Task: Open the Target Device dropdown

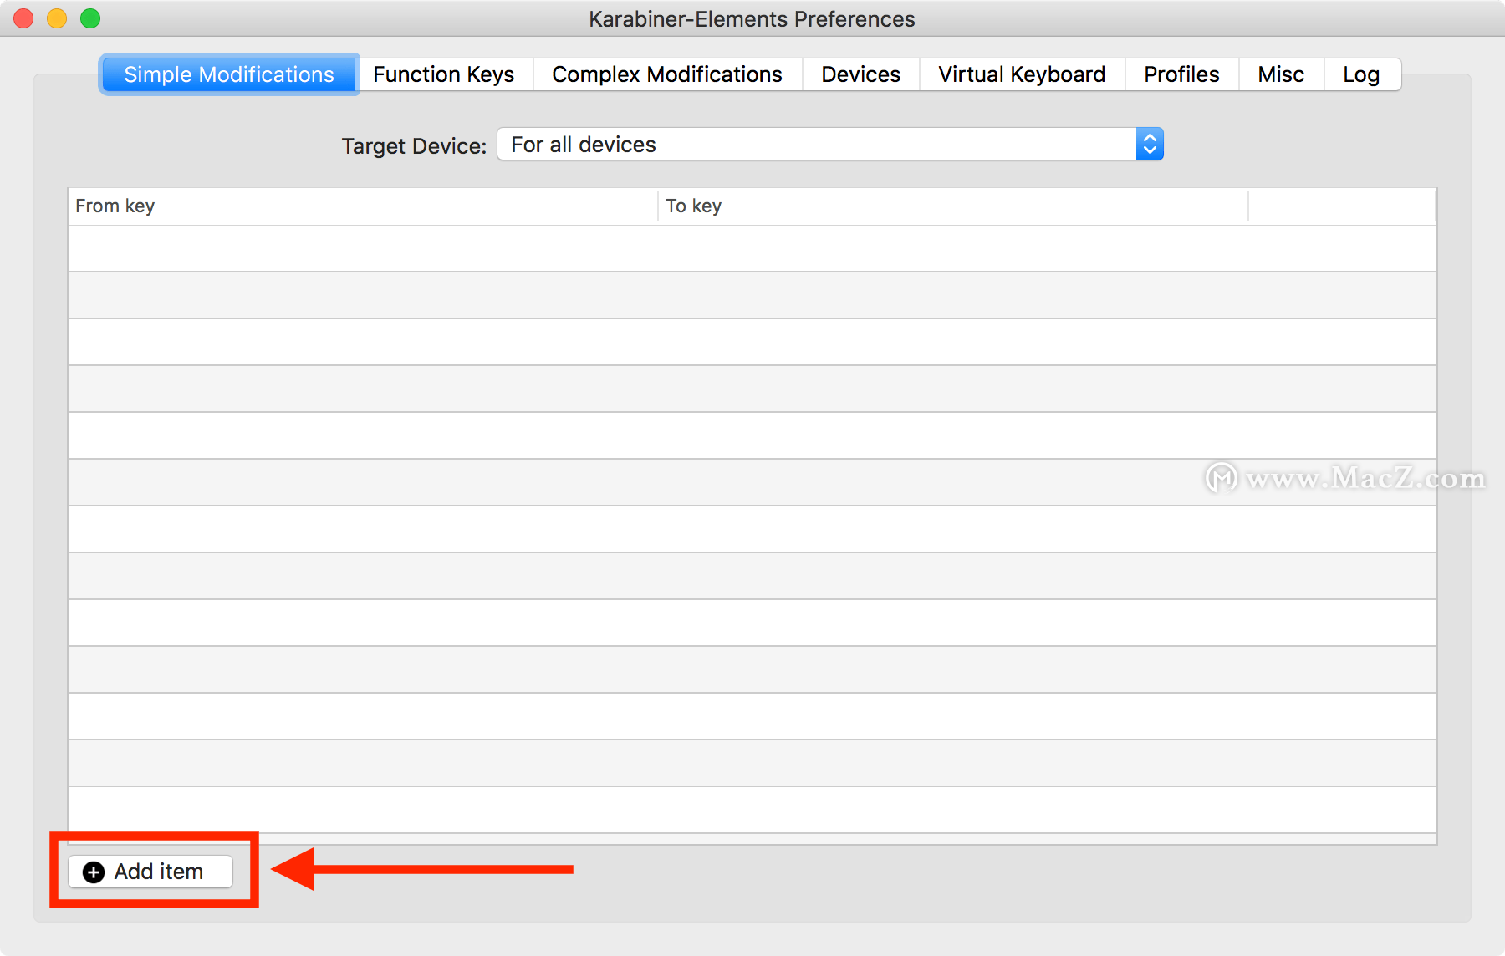Action: [830, 145]
